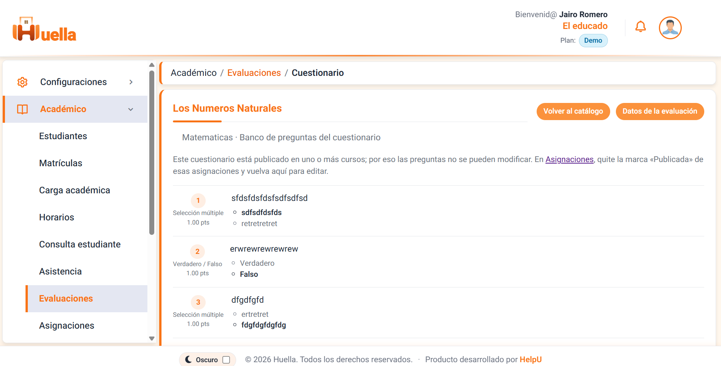721x366 pixels.
Task: Open Datos de la evaluación
Action: pos(660,111)
